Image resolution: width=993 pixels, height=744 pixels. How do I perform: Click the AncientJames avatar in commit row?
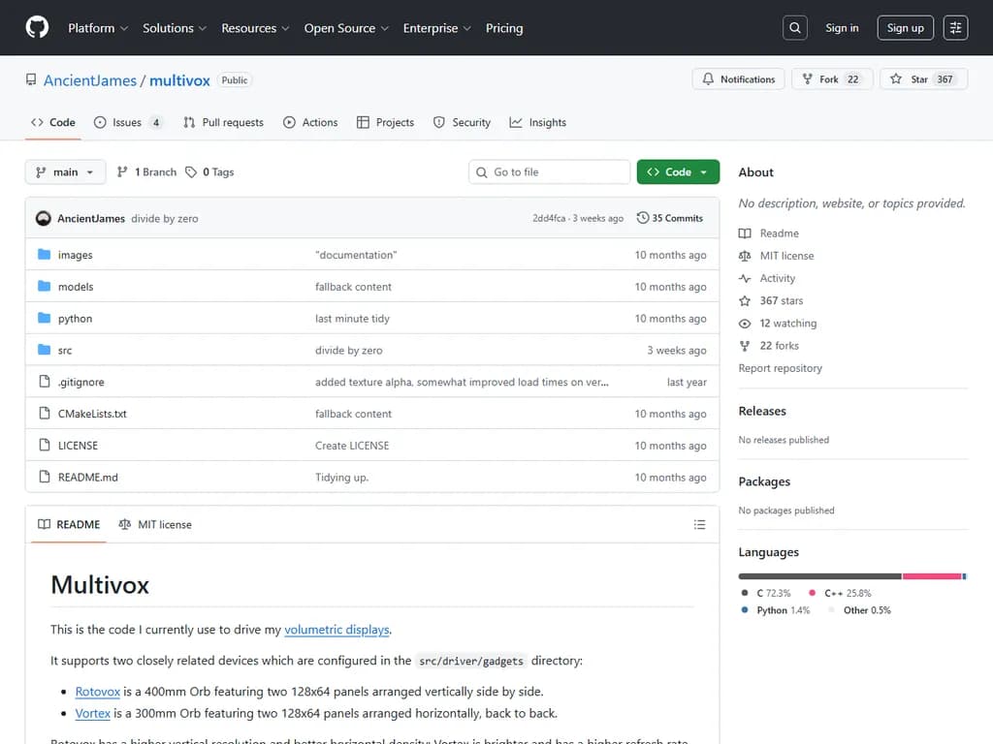[44, 218]
